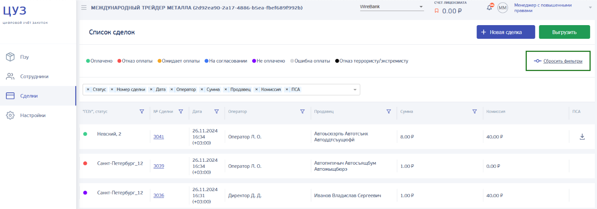
Task: Go to Сотрудники section
Action: pos(38,77)
